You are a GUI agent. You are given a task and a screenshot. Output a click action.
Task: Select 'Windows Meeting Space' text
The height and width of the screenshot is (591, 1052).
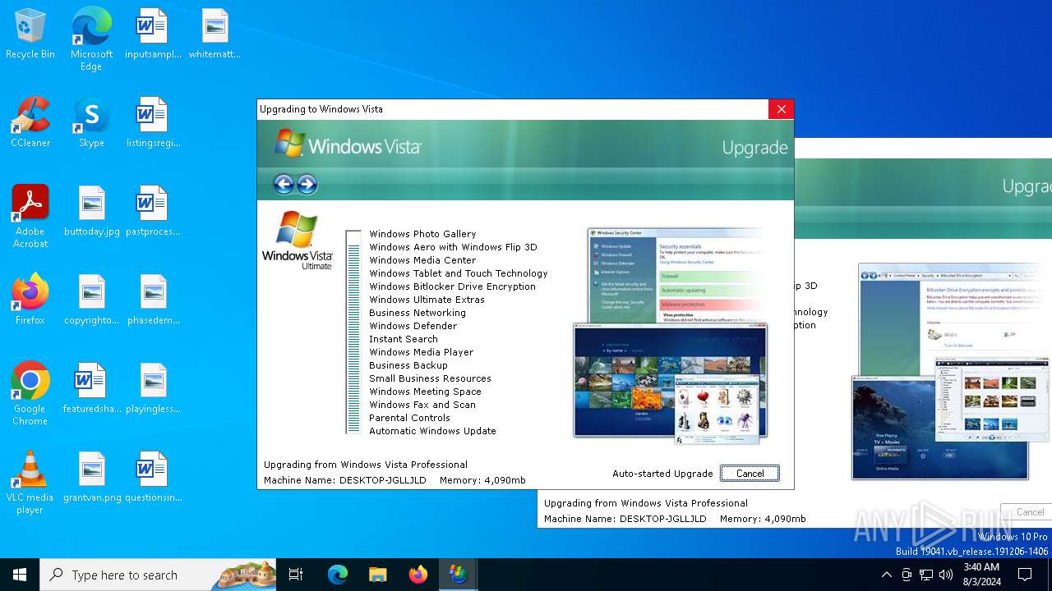click(425, 392)
